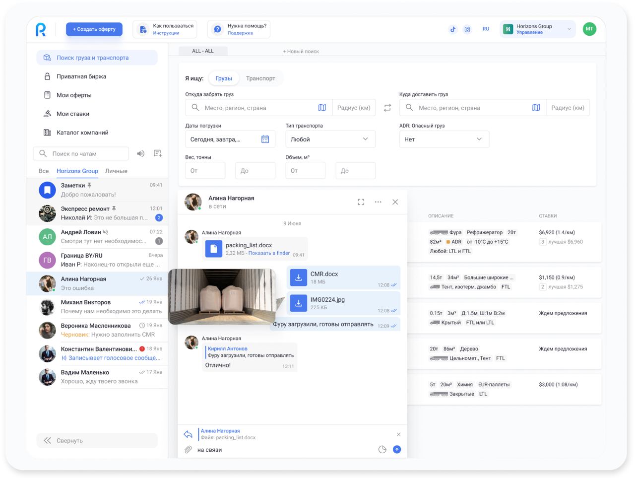This screenshot has width=635, height=480.
Task: Open loading dates calendar icon
Action: 265,139
